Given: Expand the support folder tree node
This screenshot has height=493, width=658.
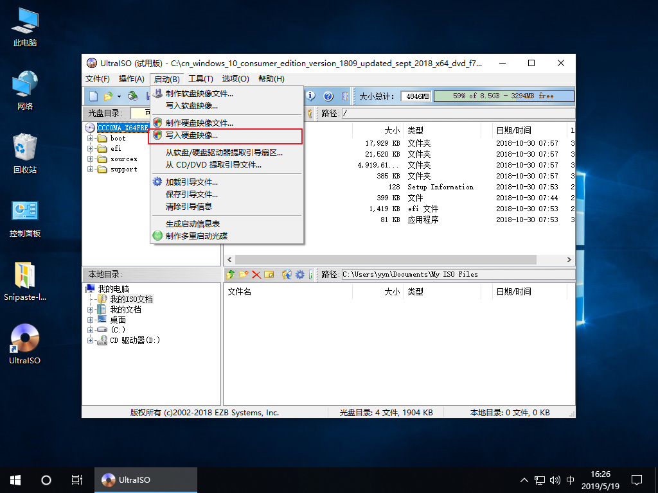Looking at the screenshot, I should [90, 169].
